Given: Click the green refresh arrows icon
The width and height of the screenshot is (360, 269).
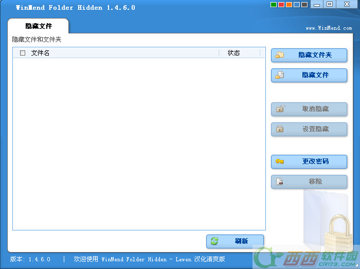Looking at the screenshot, I should 214,241.
